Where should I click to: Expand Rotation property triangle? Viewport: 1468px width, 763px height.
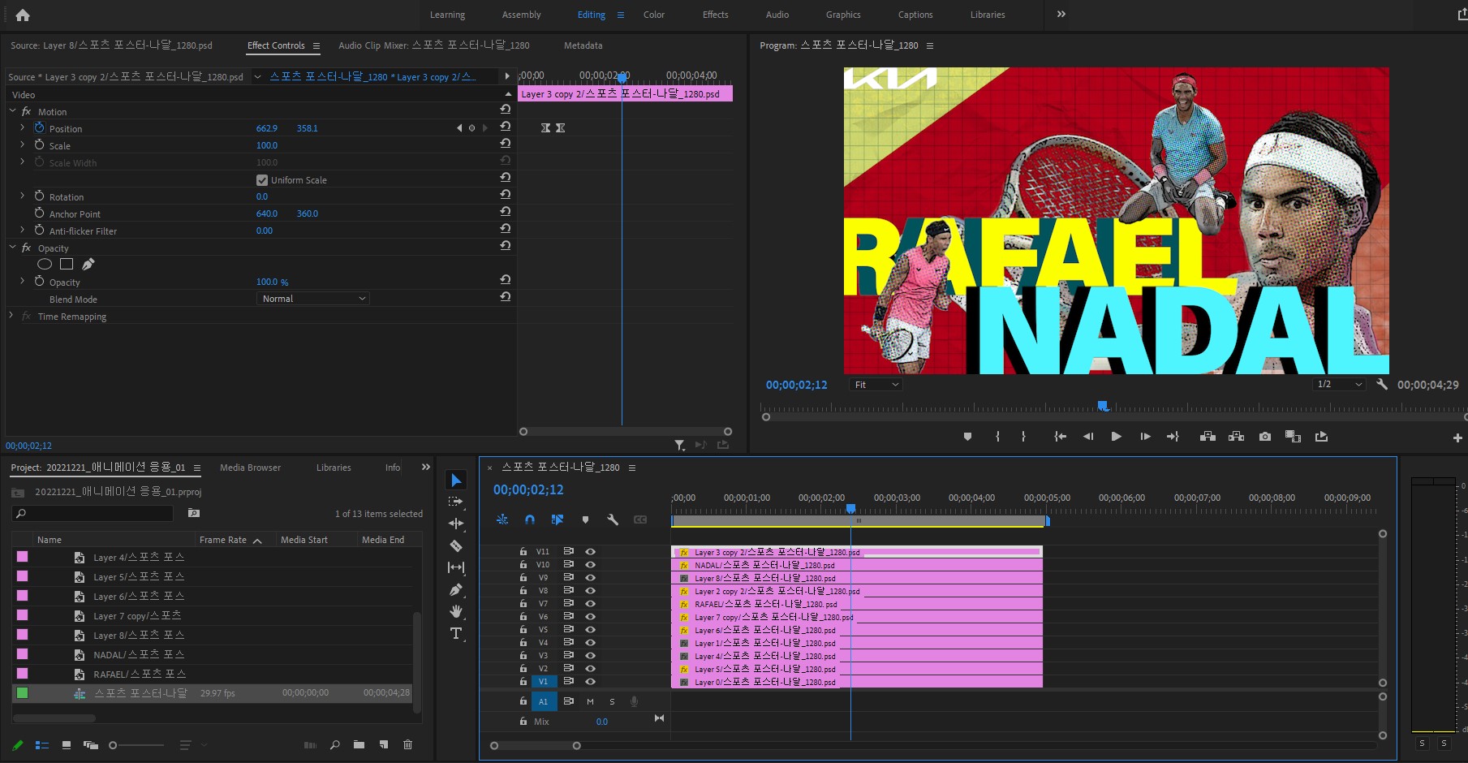click(22, 196)
